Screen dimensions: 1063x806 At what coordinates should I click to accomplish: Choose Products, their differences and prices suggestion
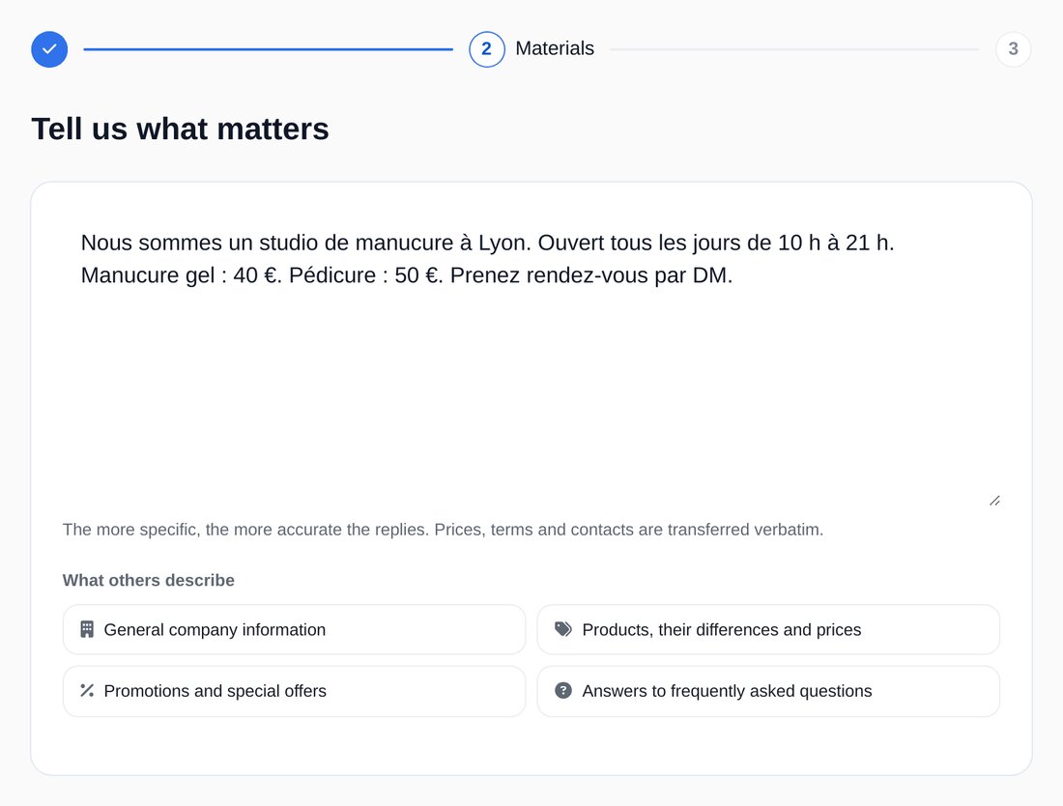tap(768, 630)
